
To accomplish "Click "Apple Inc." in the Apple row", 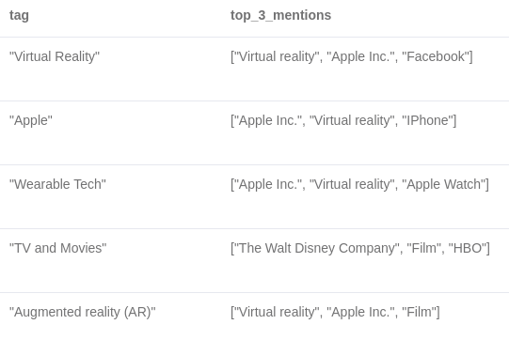I will [x=268, y=120].
